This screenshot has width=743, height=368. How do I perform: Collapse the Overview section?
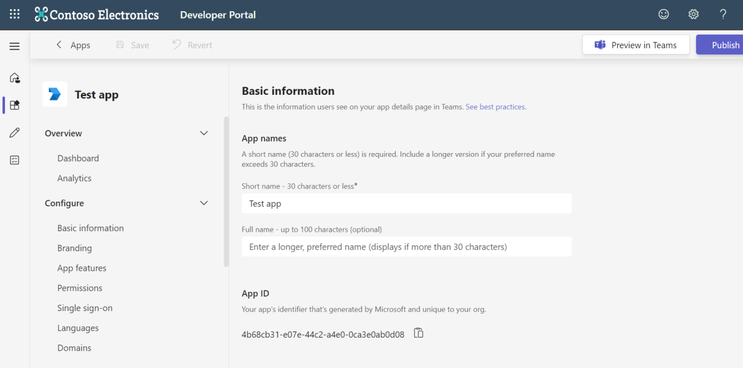[204, 133]
